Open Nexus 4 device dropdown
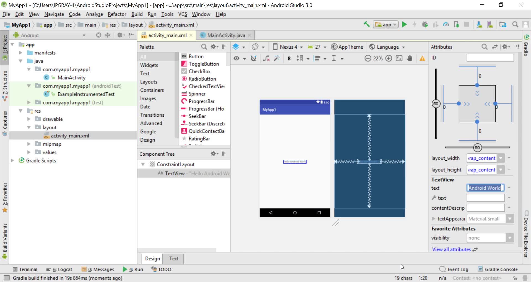 pos(288,47)
